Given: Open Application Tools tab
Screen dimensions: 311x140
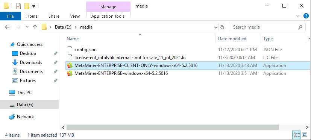Looking at the screenshot, I should pos(108,16).
